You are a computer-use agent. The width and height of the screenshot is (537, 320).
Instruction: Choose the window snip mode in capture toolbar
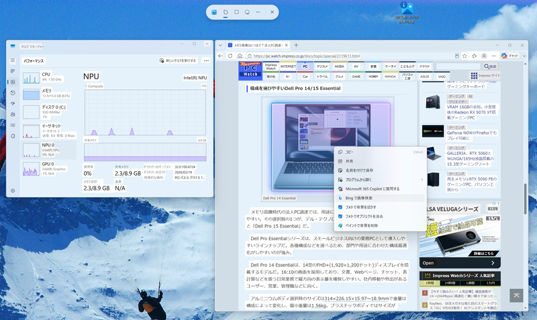coord(247,12)
